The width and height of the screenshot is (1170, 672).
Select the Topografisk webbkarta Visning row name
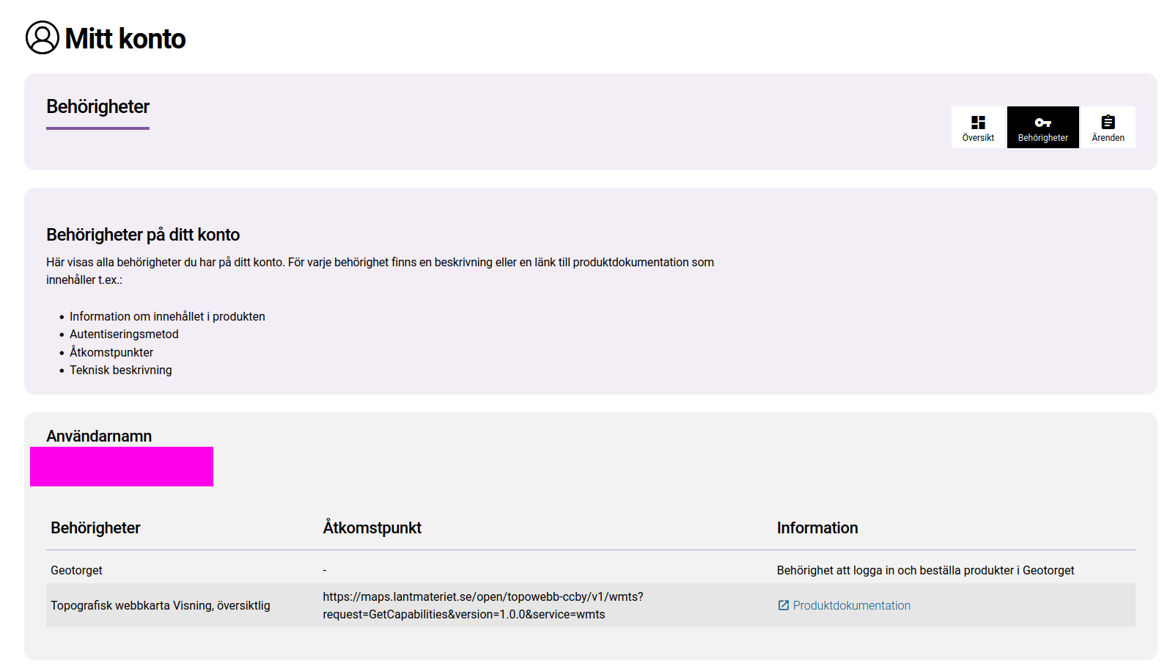(x=160, y=605)
